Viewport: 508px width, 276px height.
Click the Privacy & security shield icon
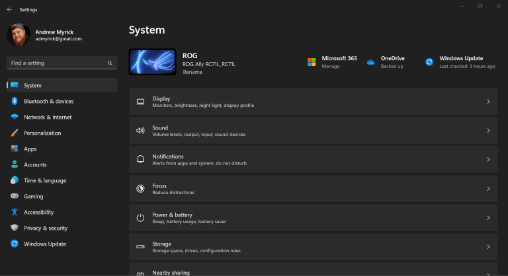pos(14,228)
